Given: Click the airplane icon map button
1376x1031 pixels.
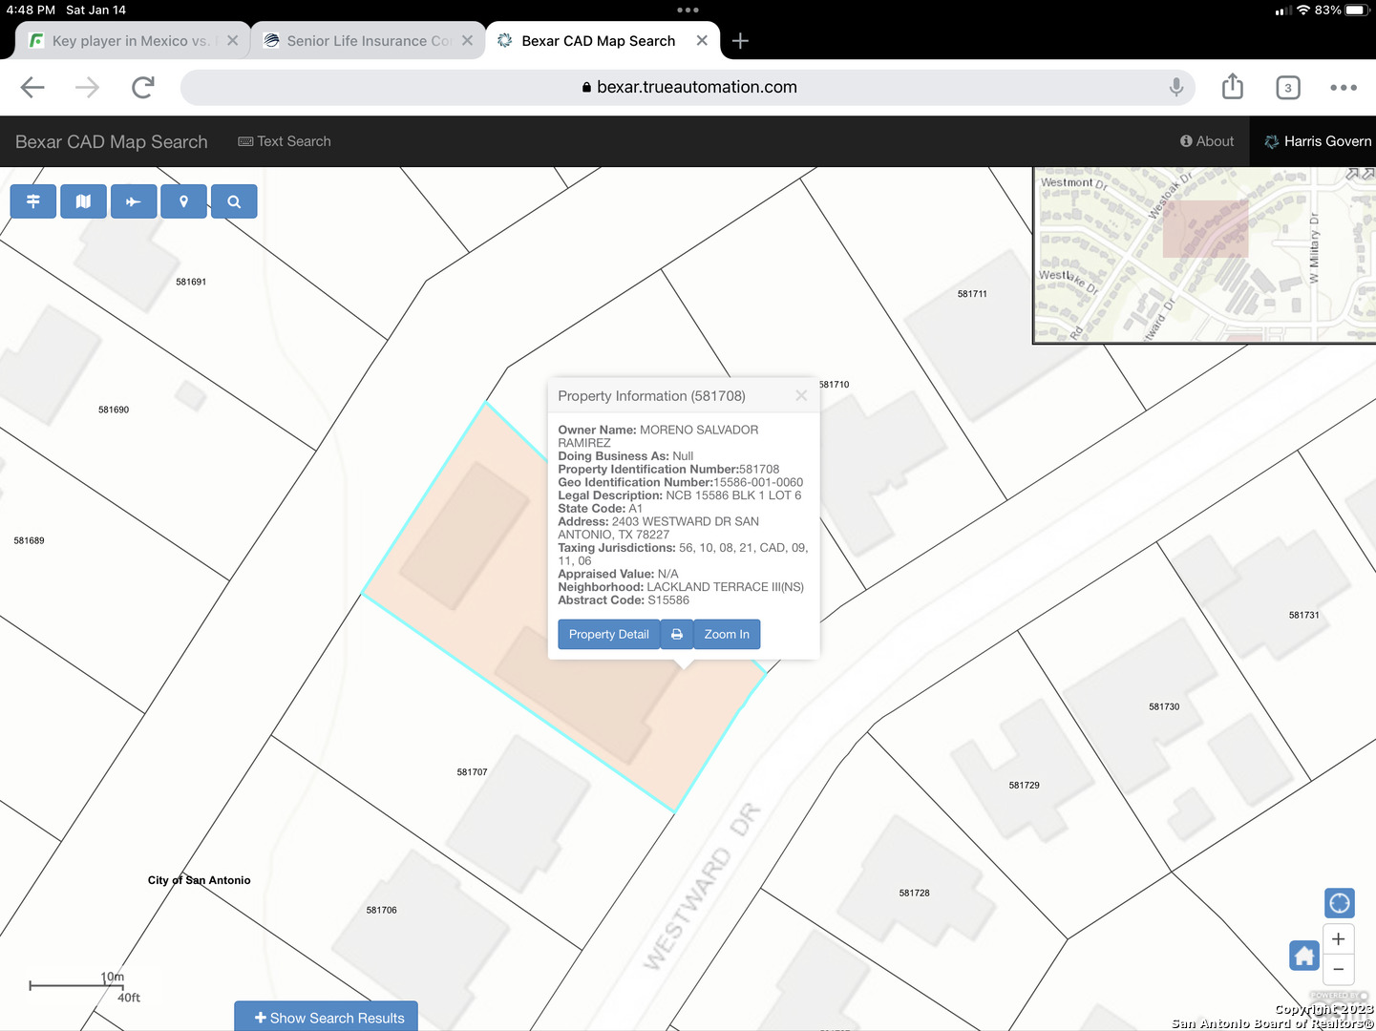Looking at the screenshot, I should tap(134, 201).
